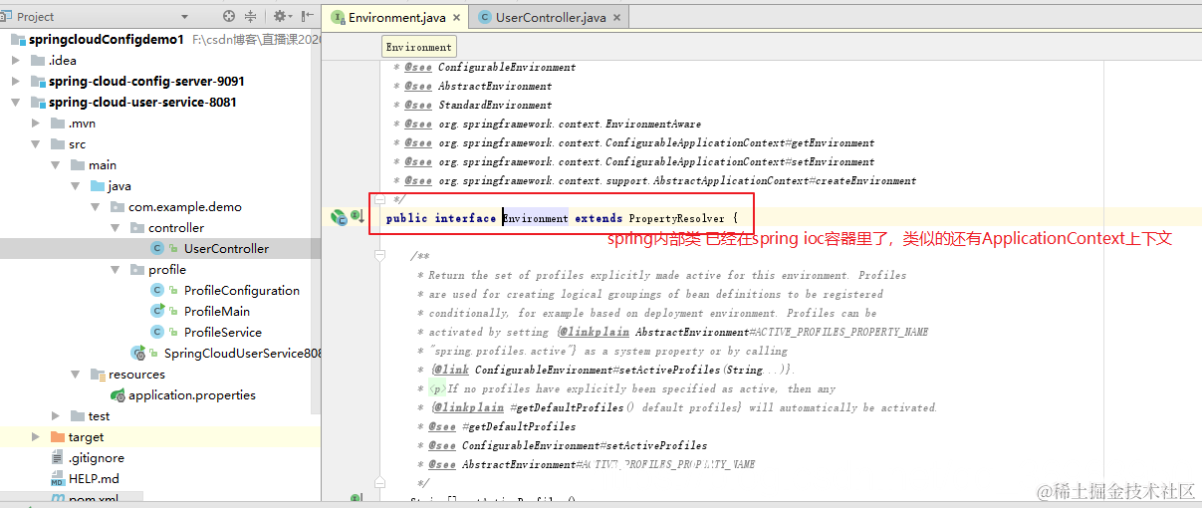Open the Project view dropdown
This screenshot has height=508, width=1202.
click(x=185, y=17)
